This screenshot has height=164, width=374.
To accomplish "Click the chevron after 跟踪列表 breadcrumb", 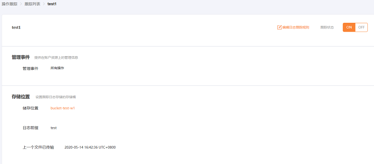I will coord(44,4).
